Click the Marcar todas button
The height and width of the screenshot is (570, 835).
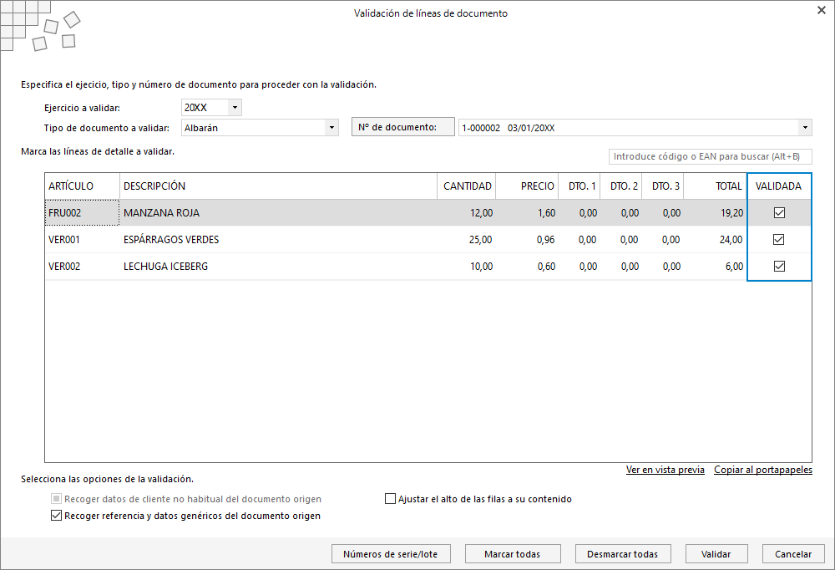coord(513,554)
